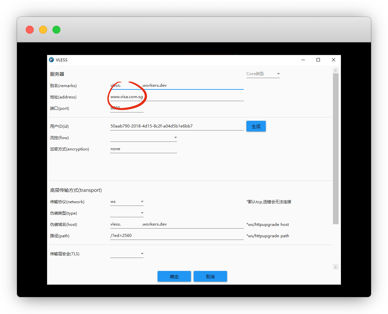Click the red macOS close dot
The height and width of the screenshot is (314, 388).
[x=30, y=30]
